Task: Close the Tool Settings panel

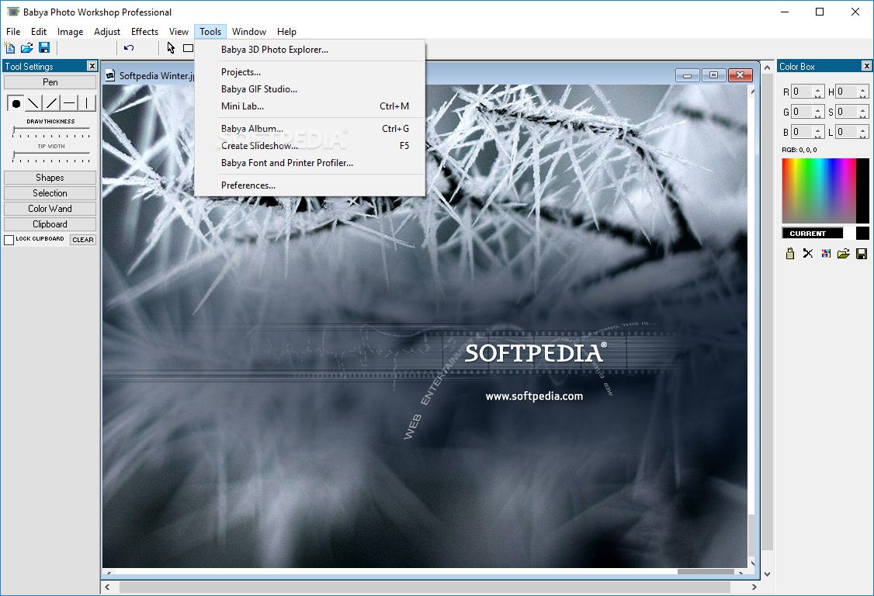Action: click(92, 66)
